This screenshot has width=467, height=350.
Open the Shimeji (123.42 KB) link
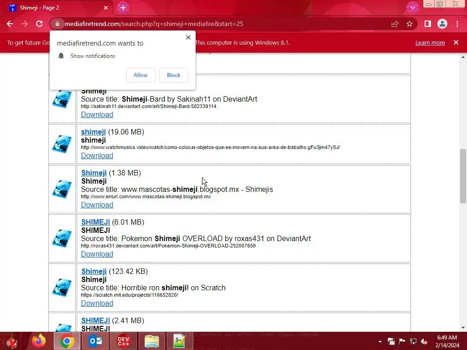tap(94, 271)
